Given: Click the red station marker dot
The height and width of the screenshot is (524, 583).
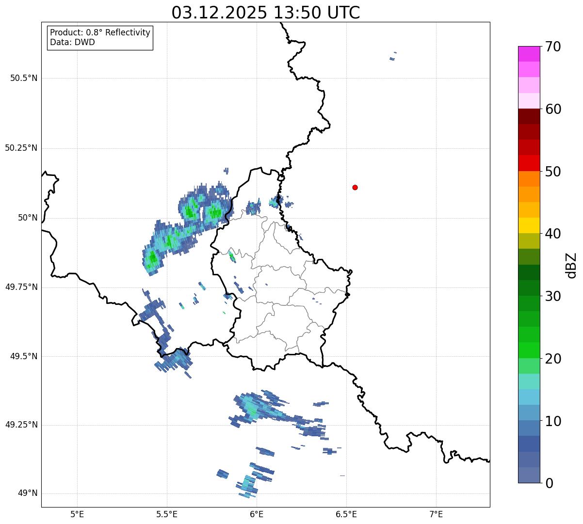Looking at the screenshot, I should coord(355,187).
